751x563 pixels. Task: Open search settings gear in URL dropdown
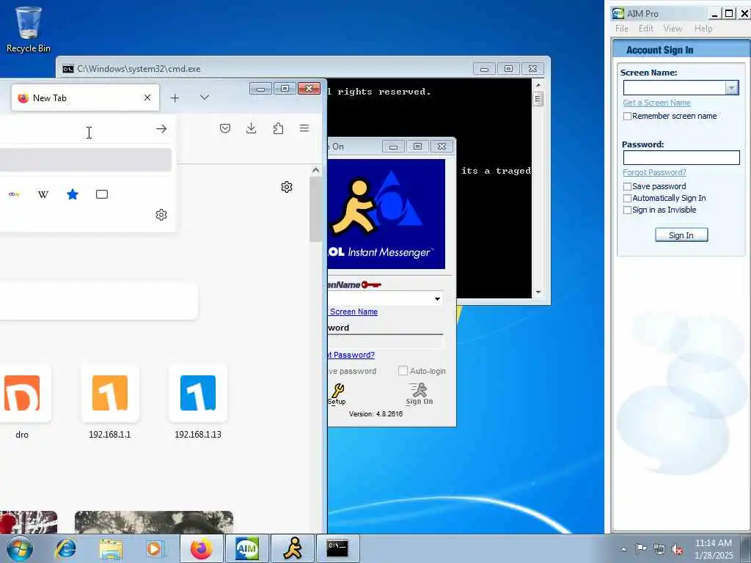click(x=161, y=215)
